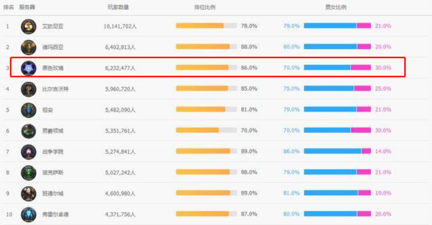The width and height of the screenshot is (432, 225).
Task: Sort by the 玩家数量 column header
Action: (x=119, y=7)
